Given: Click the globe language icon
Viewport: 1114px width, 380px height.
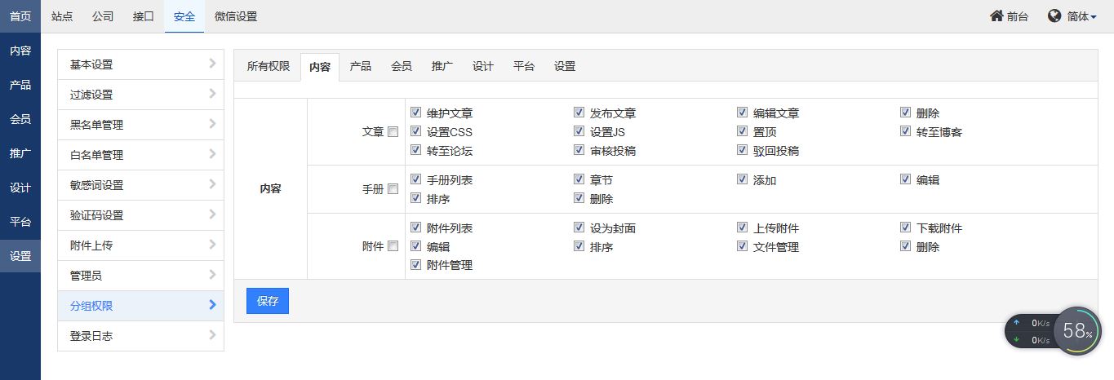Looking at the screenshot, I should [1054, 16].
